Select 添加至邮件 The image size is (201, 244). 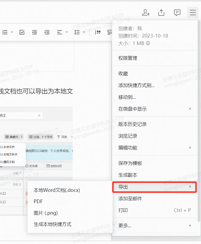pyautogui.click(x=155, y=198)
